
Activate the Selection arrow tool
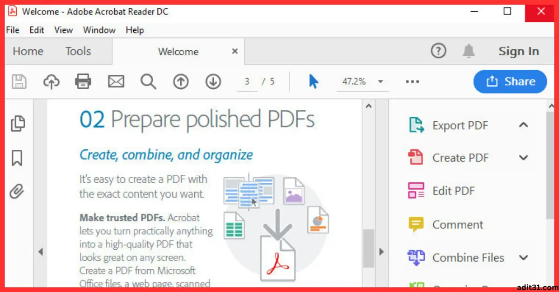click(x=314, y=81)
